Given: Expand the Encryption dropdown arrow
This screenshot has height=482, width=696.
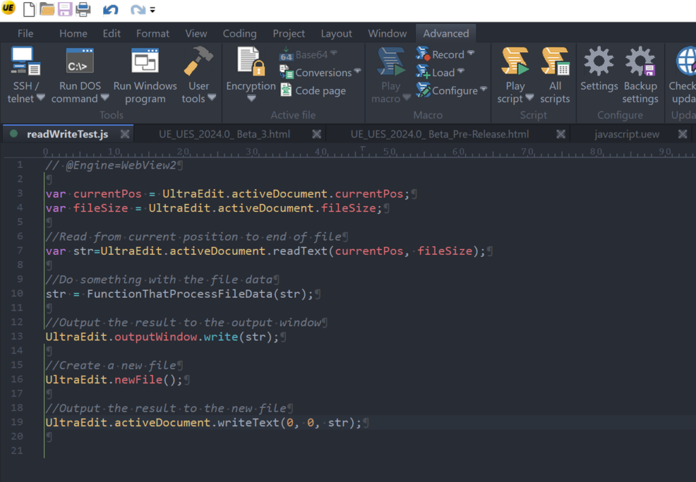Looking at the screenshot, I should (251, 98).
